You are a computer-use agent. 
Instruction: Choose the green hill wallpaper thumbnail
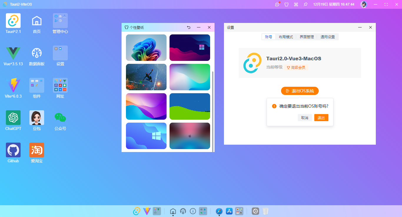[x=190, y=106]
